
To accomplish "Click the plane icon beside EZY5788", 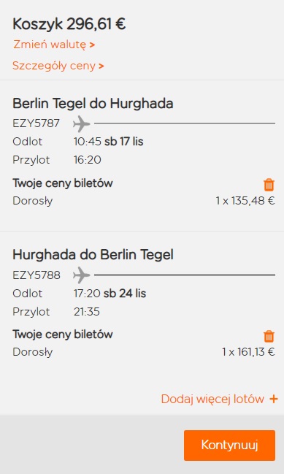I will click(82, 275).
